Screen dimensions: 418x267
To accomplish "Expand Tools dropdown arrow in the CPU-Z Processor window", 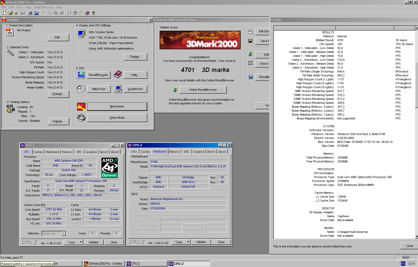I will click(x=81, y=242).
